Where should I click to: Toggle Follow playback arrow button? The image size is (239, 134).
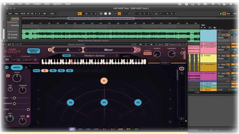tap(79, 13)
